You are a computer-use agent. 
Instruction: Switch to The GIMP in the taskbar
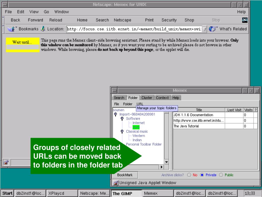pyautogui.click(x=126, y=193)
